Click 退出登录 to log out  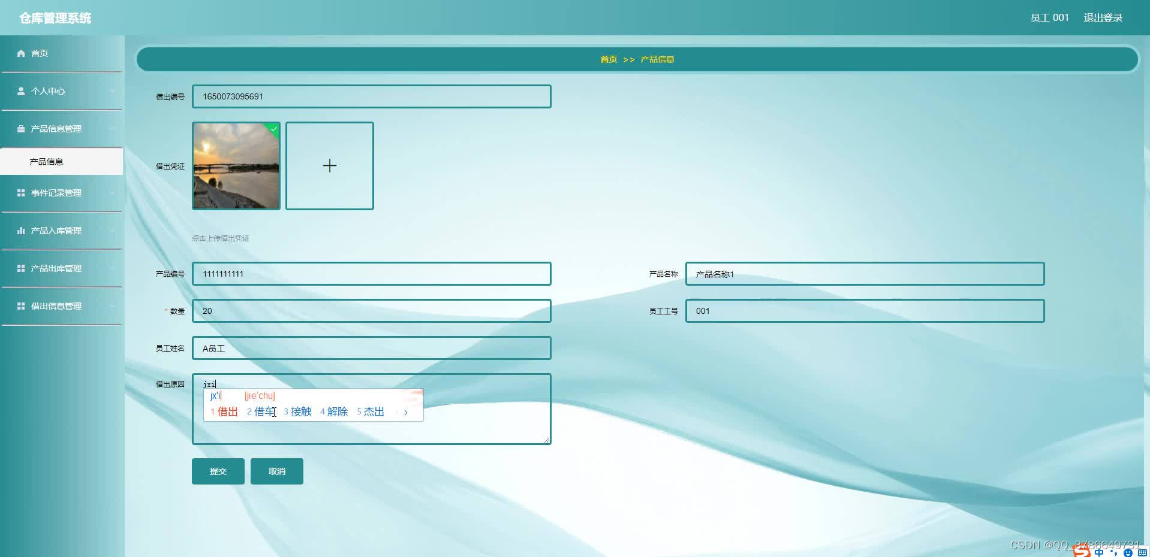pos(1103,18)
